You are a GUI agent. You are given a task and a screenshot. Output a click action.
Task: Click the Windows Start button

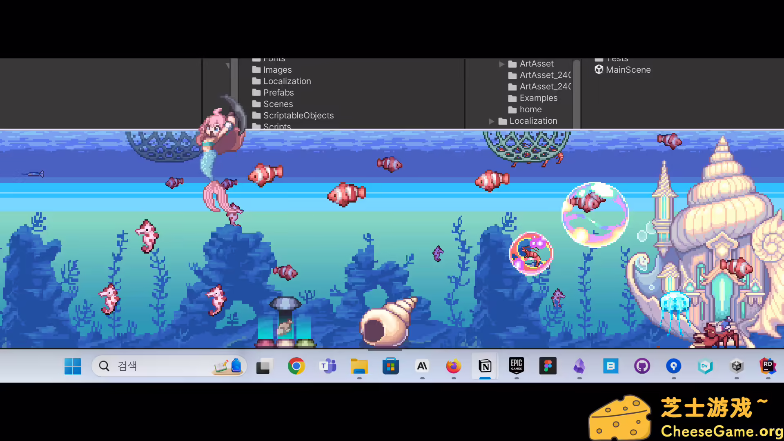click(73, 366)
